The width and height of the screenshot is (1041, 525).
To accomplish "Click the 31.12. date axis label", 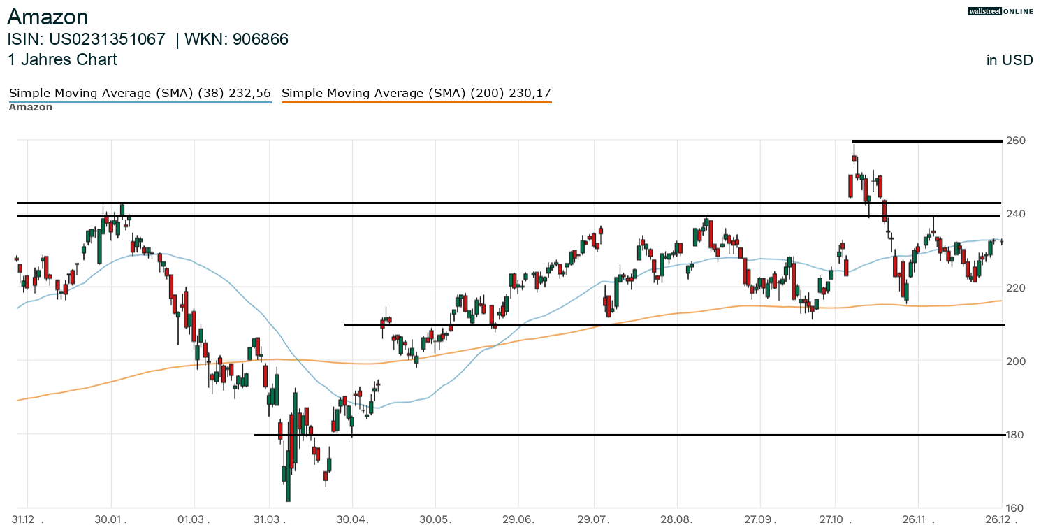I will [27, 519].
